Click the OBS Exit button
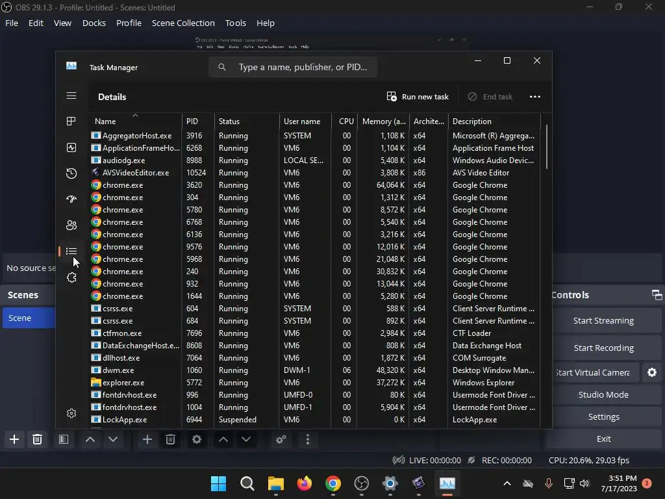 (603, 439)
